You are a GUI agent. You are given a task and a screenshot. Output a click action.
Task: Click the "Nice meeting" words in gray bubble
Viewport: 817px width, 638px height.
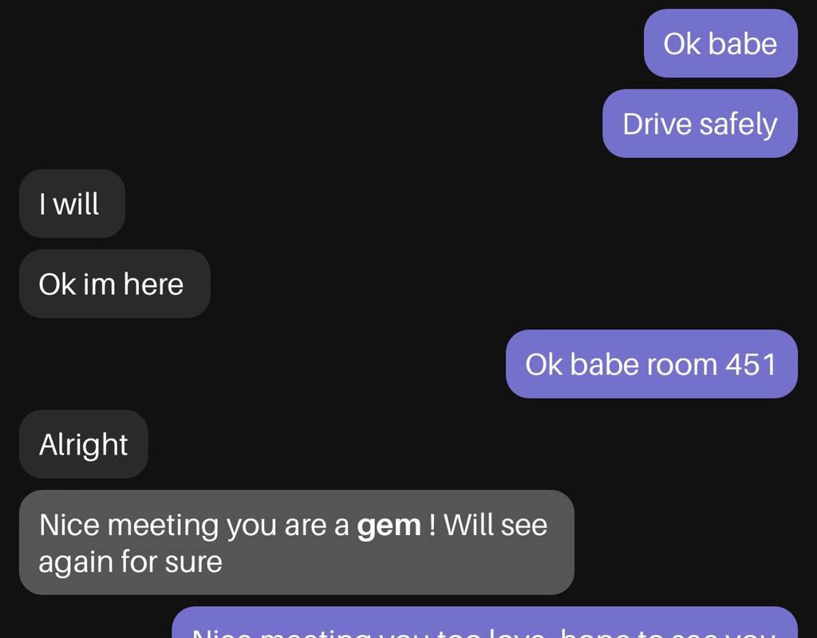click(130, 526)
